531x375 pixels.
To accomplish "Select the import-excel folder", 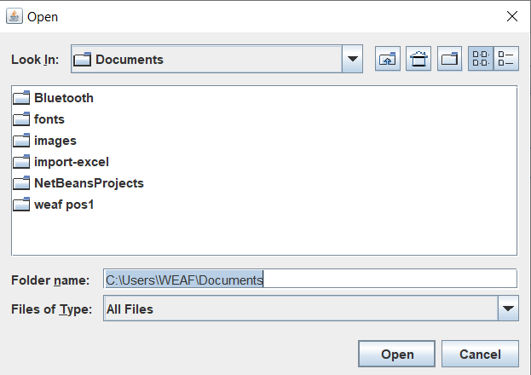I will click(x=71, y=162).
